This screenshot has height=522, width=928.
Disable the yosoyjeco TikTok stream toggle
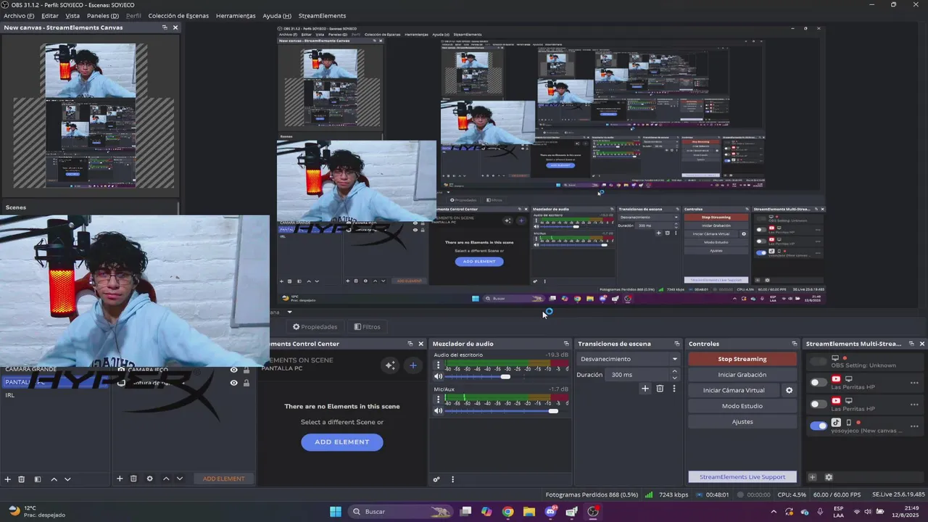coord(819,426)
